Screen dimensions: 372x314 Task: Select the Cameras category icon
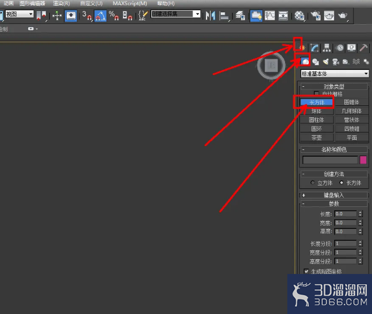coord(336,61)
